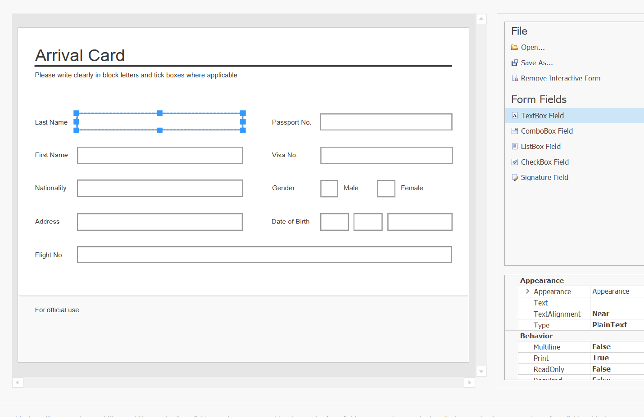Click the TextAlignment value Near

pos(601,314)
